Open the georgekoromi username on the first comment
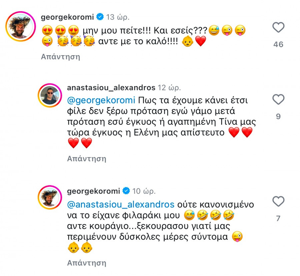The width and height of the screenshot is (300, 276). [x=68, y=16]
